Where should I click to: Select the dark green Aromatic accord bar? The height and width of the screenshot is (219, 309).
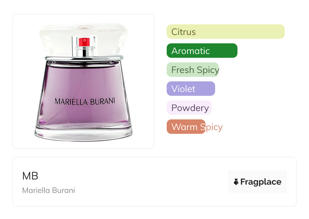point(202,51)
